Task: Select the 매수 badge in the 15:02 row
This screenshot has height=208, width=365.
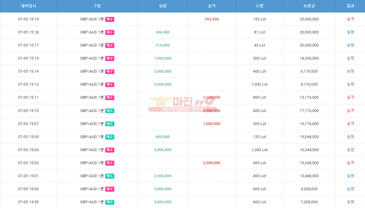Action: pyautogui.click(x=109, y=163)
